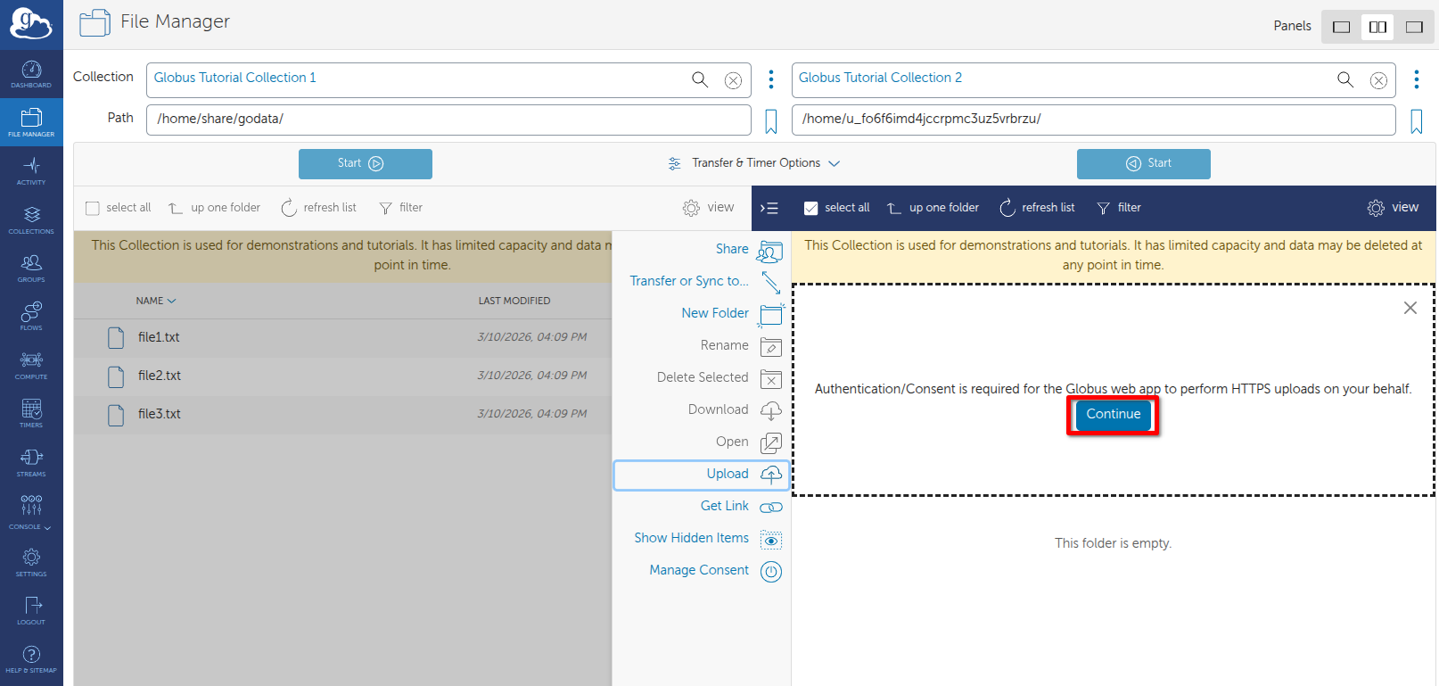Bookmark the /home/share/godata/ path
Viewport: 1439px width, 686px height.
tap(771, 120)
